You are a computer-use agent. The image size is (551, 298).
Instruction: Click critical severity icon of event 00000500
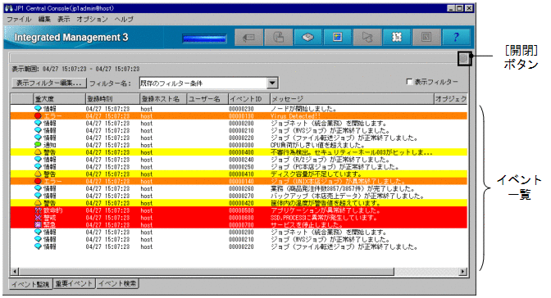(38, 210)
